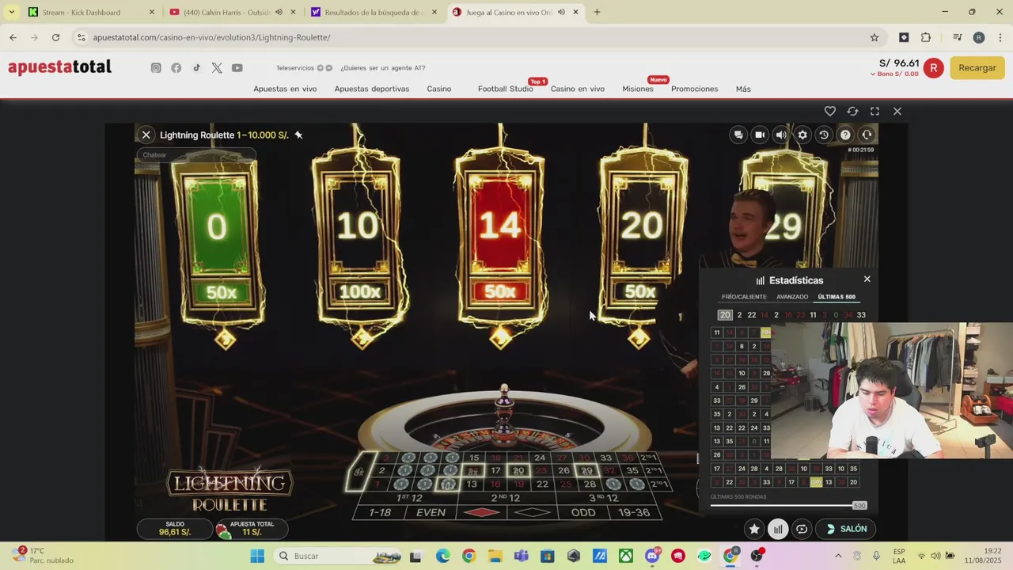This screenshot has width=1013, height=570.
Task: Reload the game with refresh arrows icon
Action: pyautogui.click(x=852, y=112)
